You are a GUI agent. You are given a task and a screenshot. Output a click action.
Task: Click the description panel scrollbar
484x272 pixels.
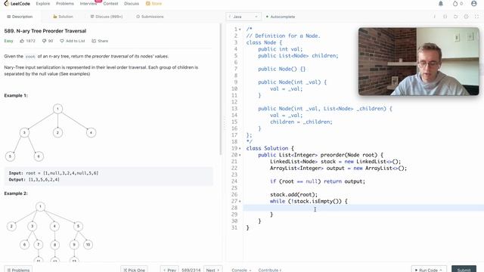[x=221, y=89]
